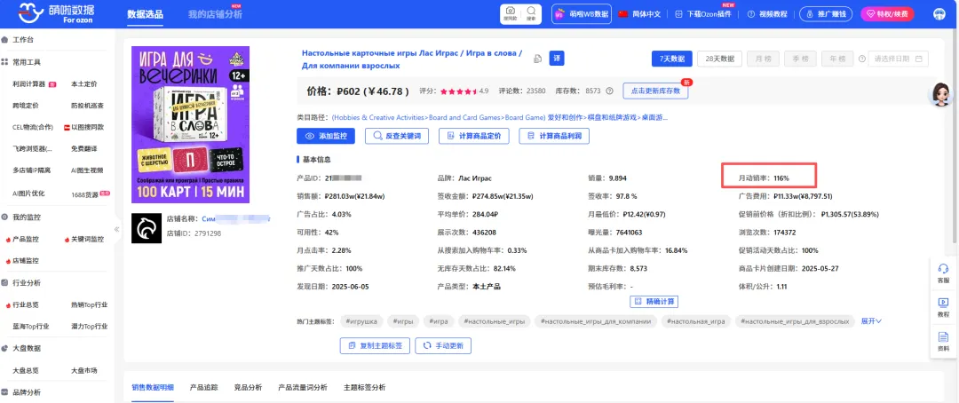The height and width of the screenshot is (403, 959).
Task: Switch to 我的店铺分析 top tab
Action: 213,15
